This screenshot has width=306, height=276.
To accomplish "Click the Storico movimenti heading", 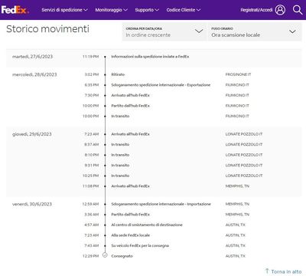I will (x=47, y=29).
